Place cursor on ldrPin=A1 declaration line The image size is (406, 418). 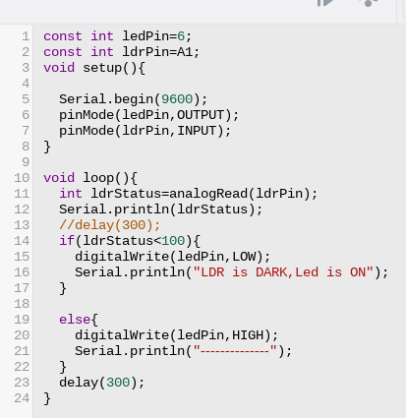[x=121, y=52]
